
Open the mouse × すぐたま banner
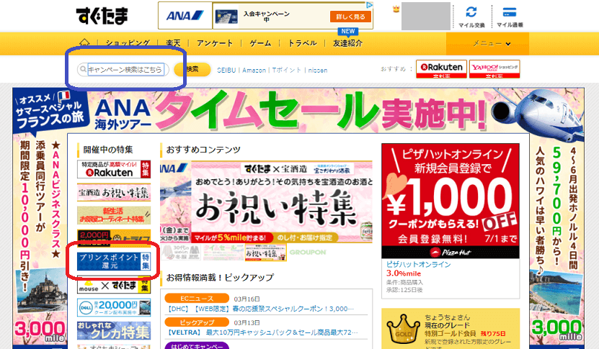114,285
